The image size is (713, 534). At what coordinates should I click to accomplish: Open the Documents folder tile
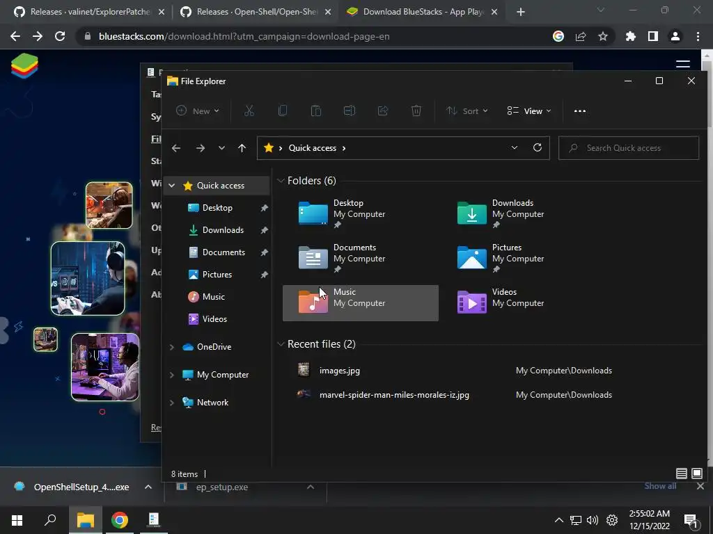(360, 258)
